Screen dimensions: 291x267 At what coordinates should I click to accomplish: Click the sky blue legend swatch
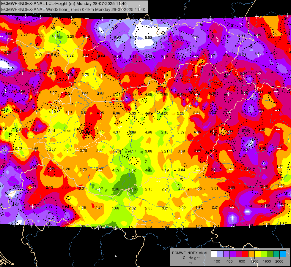tap(283, 254)
